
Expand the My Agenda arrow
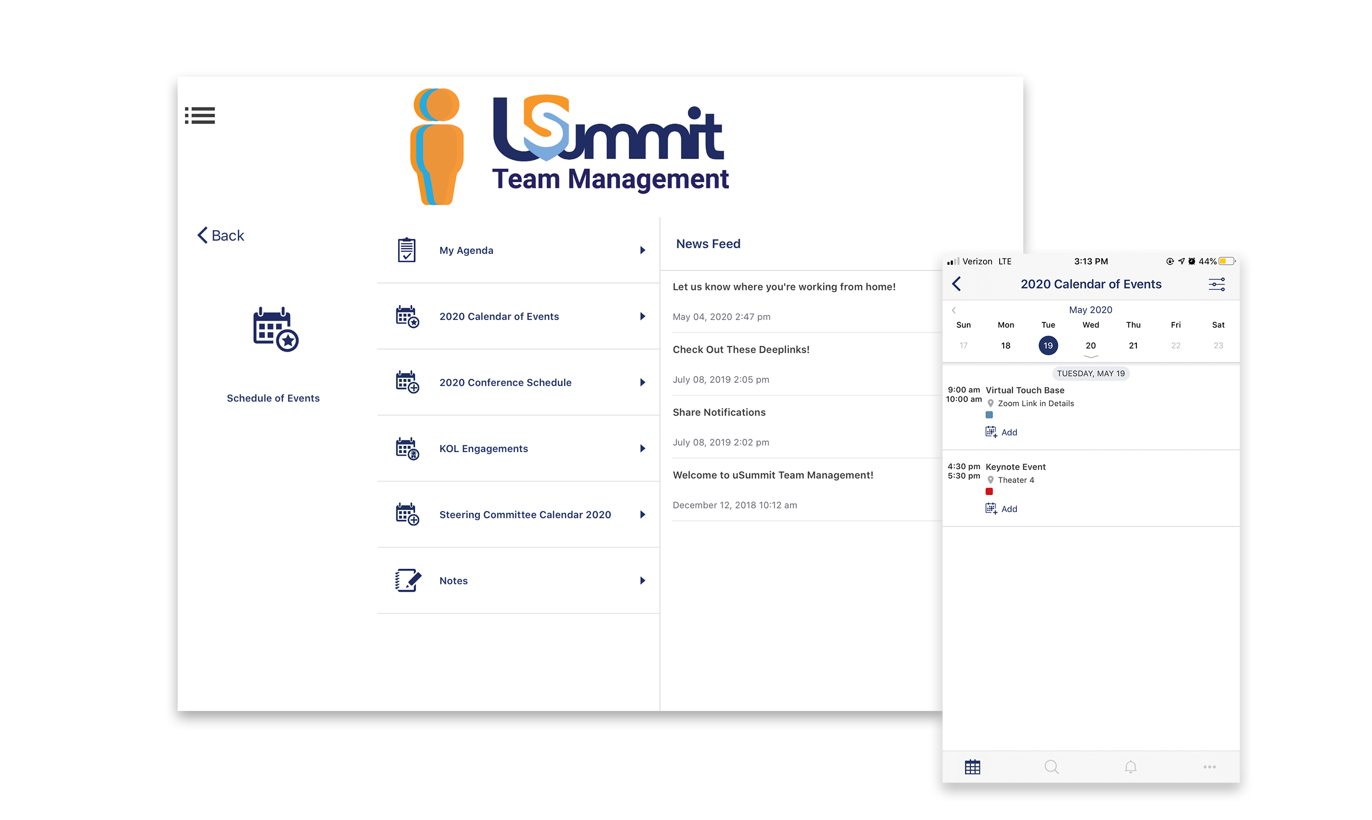pos(642,250)
